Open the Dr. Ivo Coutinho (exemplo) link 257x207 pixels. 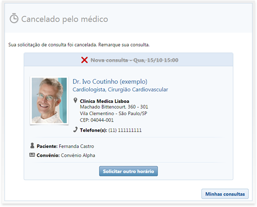click(110, 81)
